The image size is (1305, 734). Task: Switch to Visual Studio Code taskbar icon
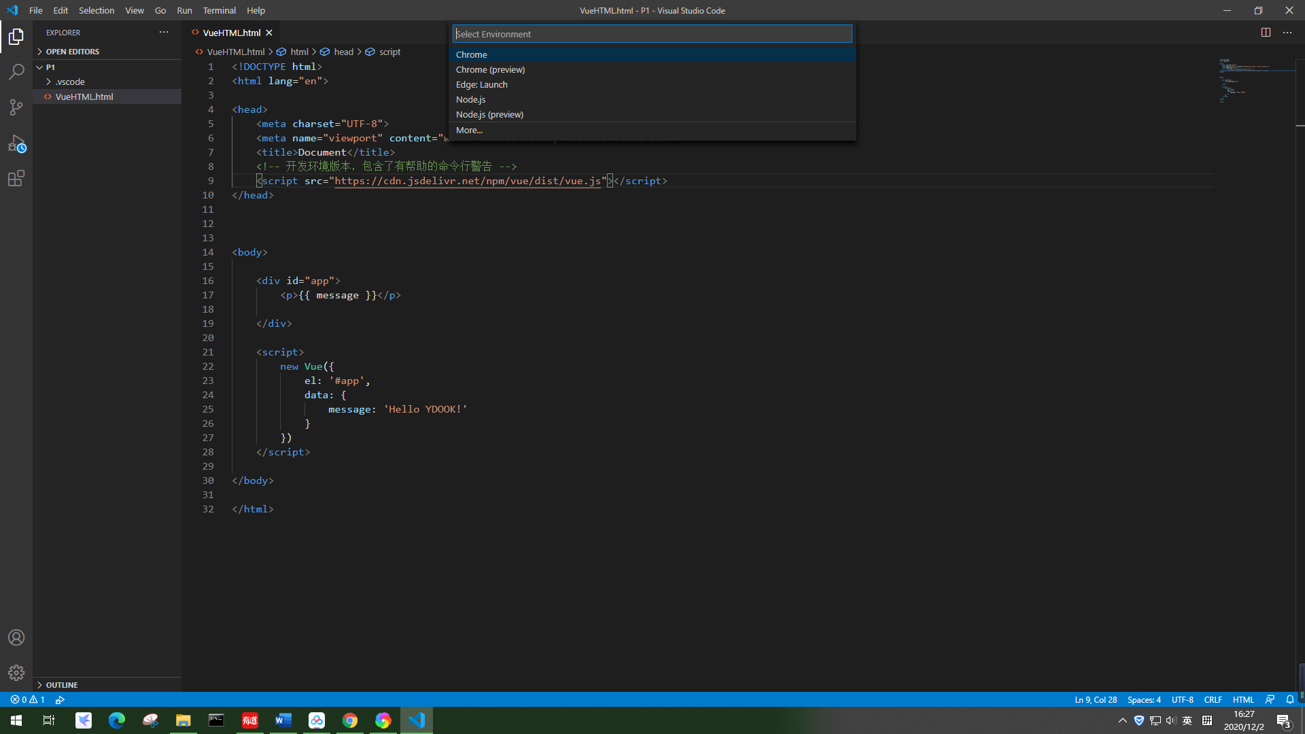(417, 720)
